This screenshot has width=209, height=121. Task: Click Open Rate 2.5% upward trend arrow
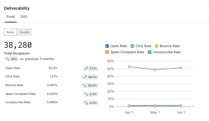point(87,68)
